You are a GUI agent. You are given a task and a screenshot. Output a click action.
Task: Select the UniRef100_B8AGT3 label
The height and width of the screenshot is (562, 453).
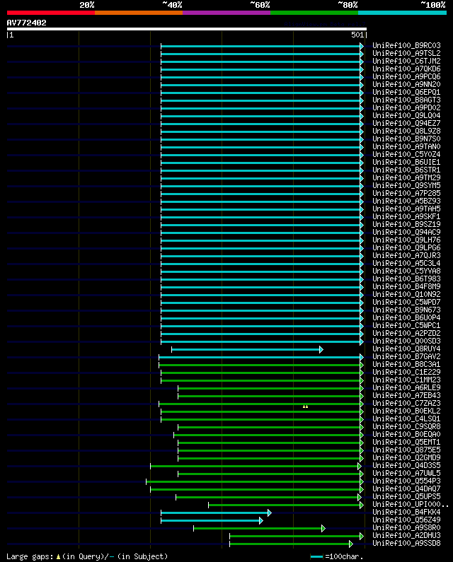pyautogui.click(x=406, y=100)
